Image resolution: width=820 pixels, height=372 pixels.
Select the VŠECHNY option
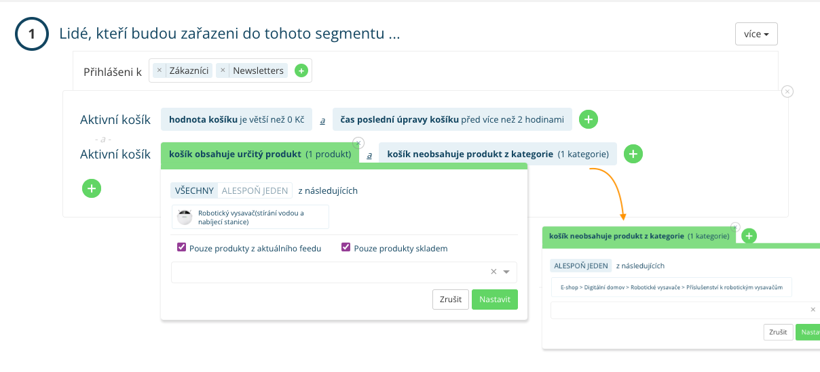(x=194, y=190)
